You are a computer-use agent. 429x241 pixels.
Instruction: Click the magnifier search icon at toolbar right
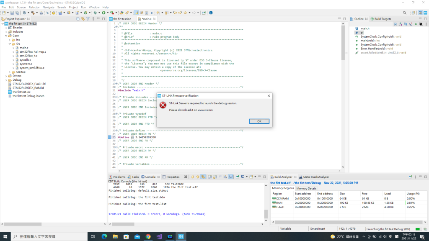coord(405,13)
